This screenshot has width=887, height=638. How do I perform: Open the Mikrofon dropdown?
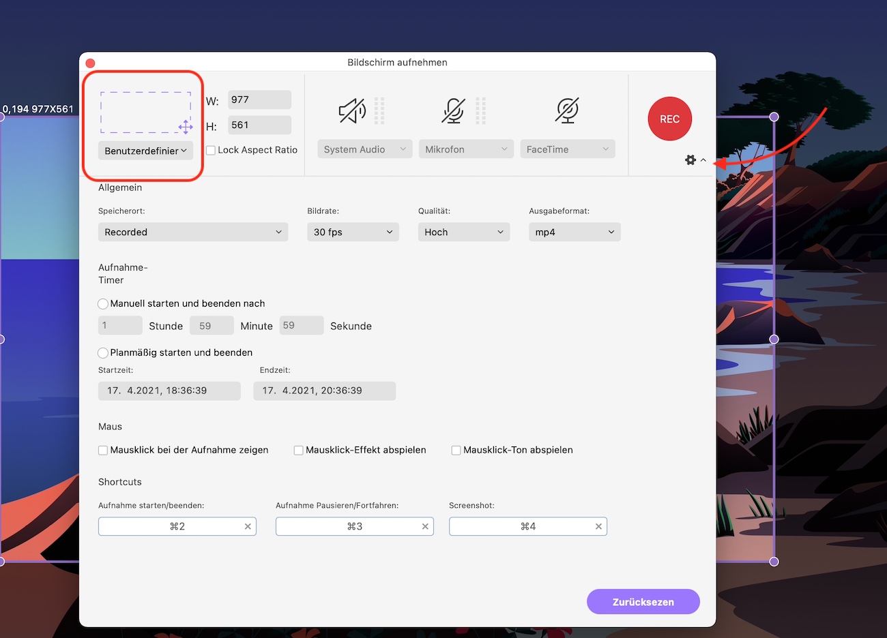(x=467, y=149)
